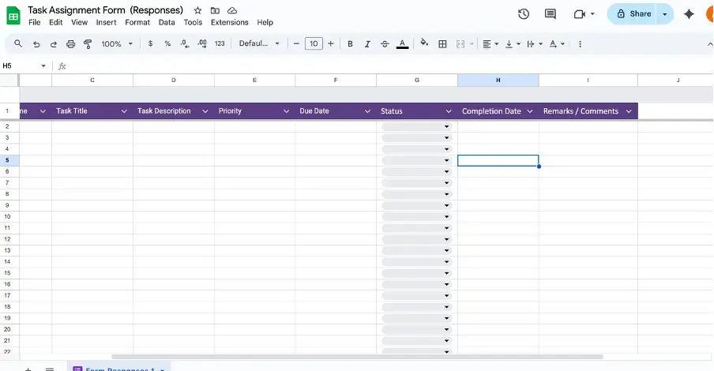This screenshot has height=371, width=714.
Task: Open the more toolbar options menu
Action: tap(580, 44)
